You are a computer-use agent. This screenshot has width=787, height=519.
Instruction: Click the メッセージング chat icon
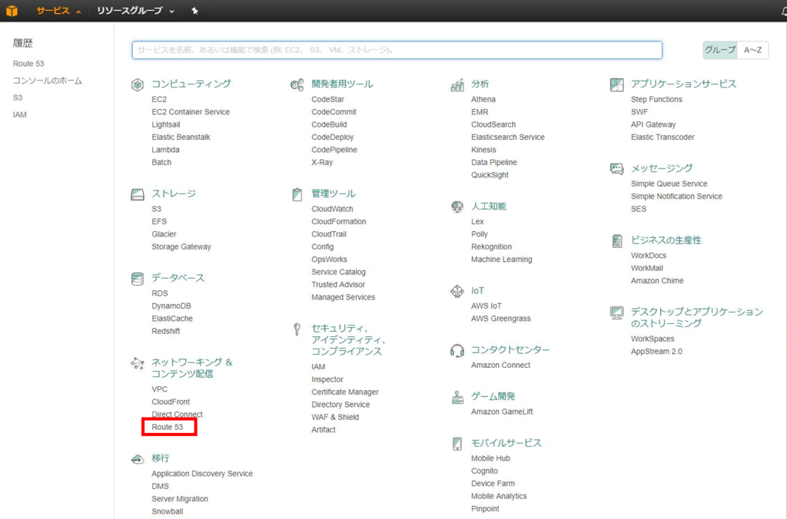point(617,168)
